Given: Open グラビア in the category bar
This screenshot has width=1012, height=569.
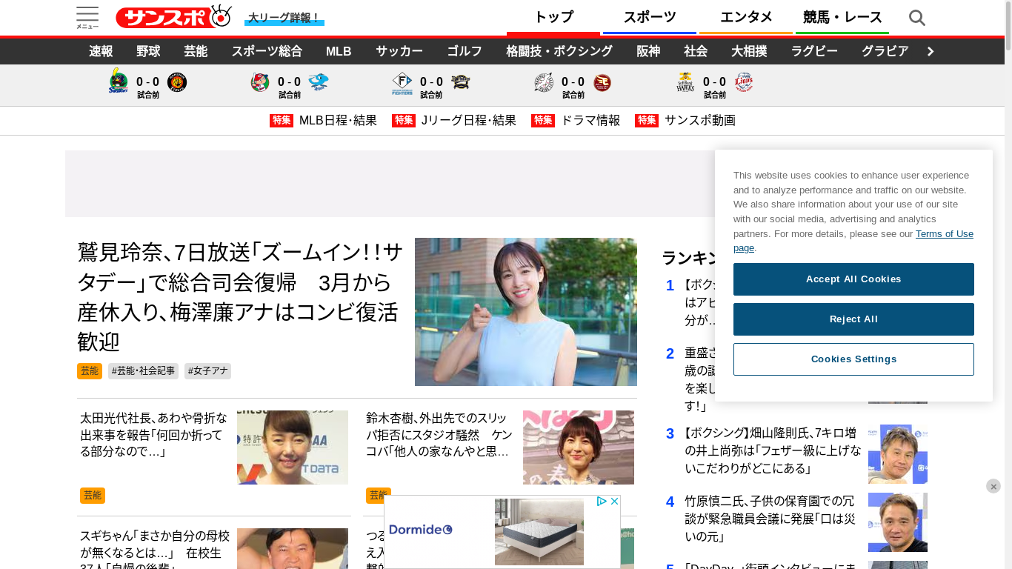Looking at the screenshot, I should pyautogui.click(x=885, y=51).
